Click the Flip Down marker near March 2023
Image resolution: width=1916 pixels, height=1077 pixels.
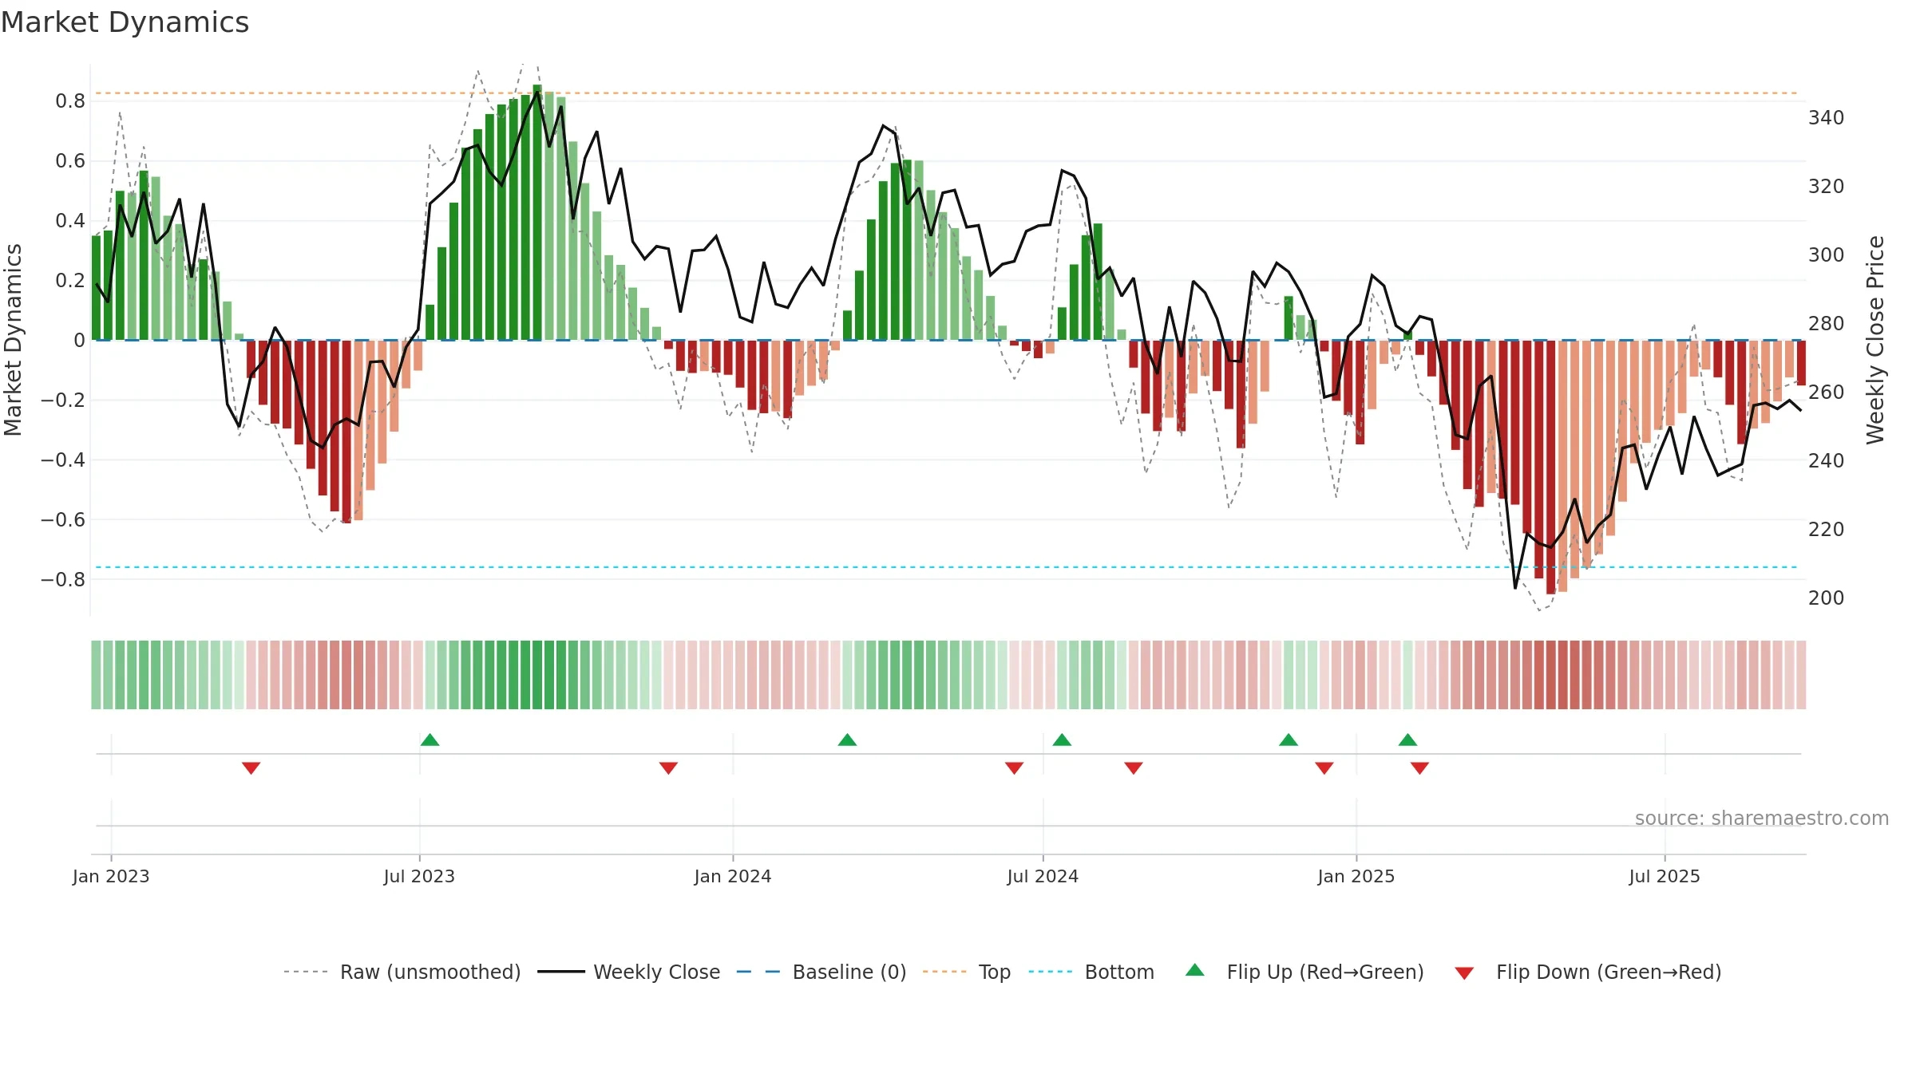pyautogui.click(x=251, y=768)
